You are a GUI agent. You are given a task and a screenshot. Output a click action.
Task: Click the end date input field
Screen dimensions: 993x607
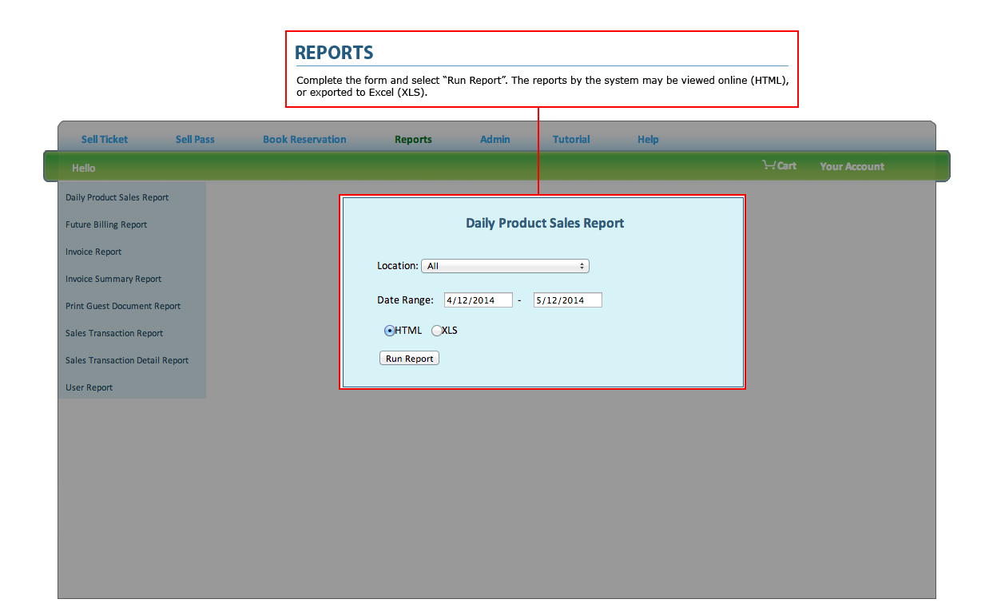(567, 300)
